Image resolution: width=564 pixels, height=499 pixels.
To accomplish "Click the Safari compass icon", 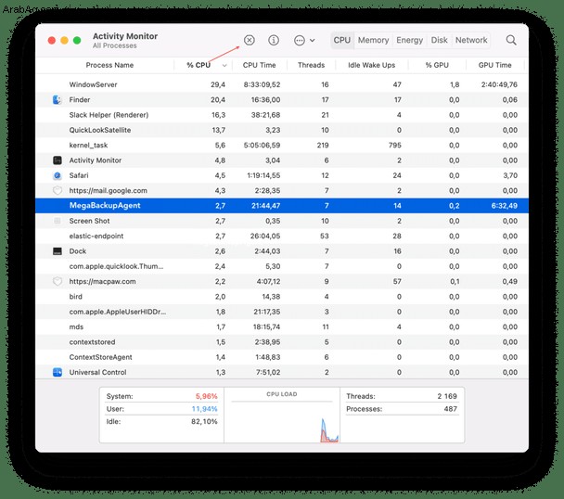I will coord(58,175).
